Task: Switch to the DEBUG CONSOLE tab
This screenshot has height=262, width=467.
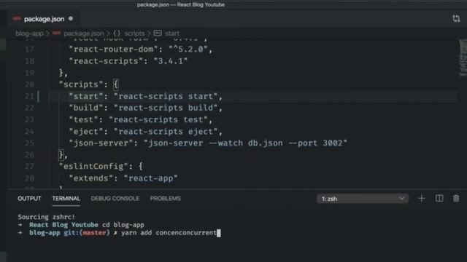Action: click(x=115, y=199)
